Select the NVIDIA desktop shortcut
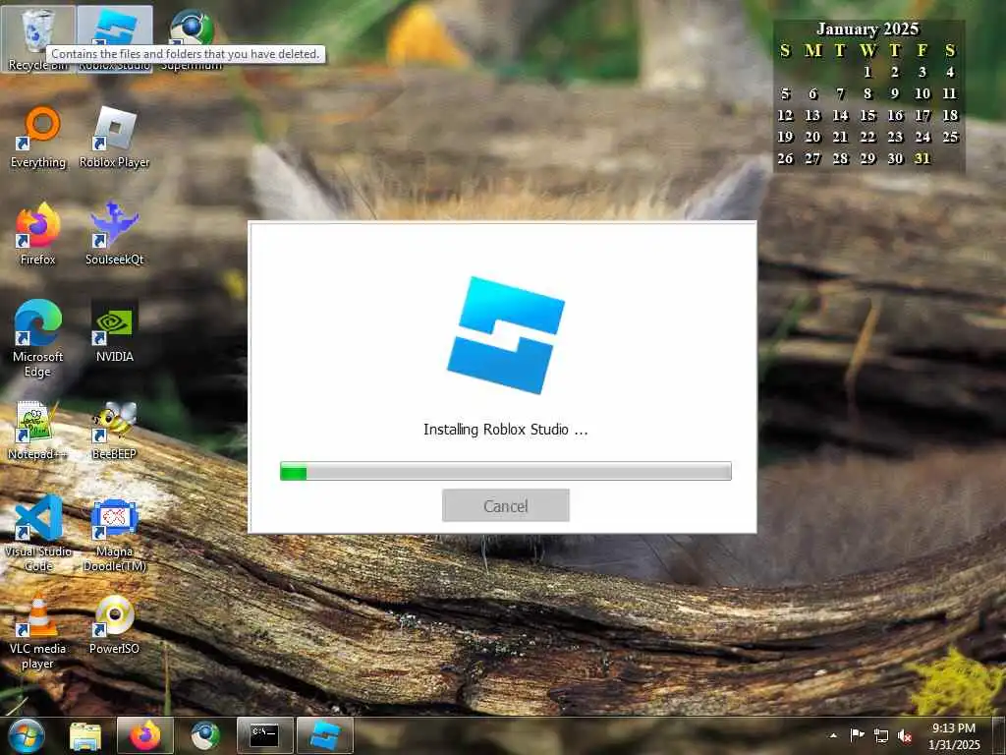The height and width of the screenshot is (755, 1006). click(115, 332)
